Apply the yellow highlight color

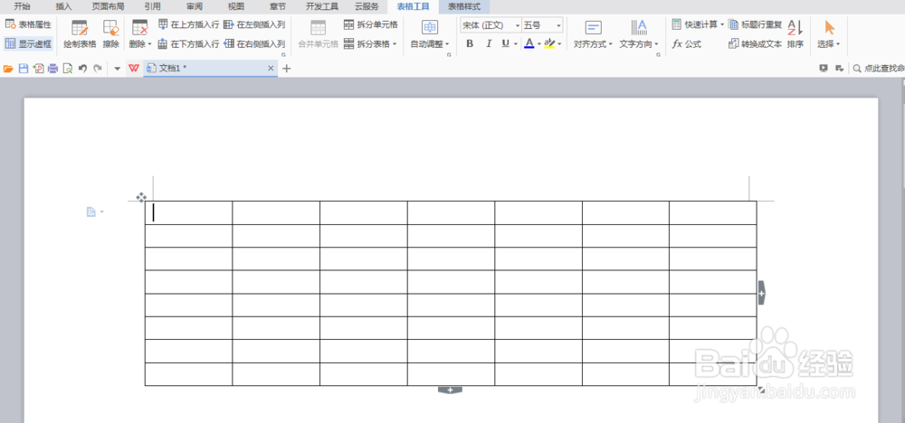[x=549, y=43]
